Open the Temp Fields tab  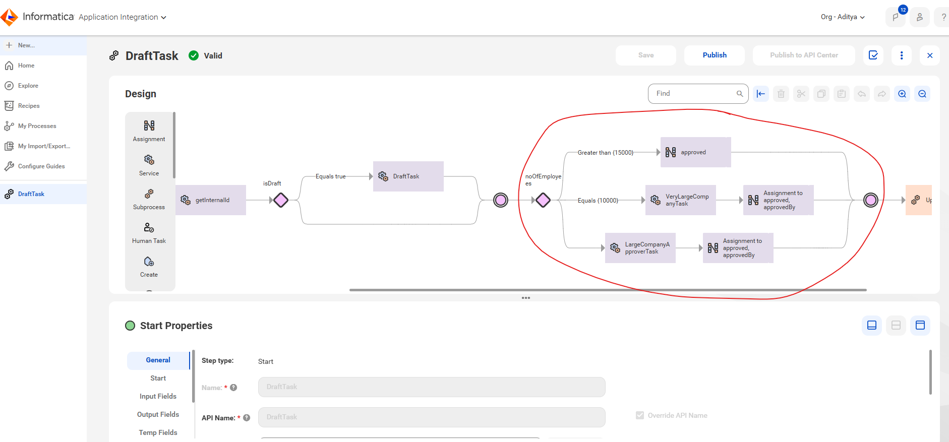[158, 432]
